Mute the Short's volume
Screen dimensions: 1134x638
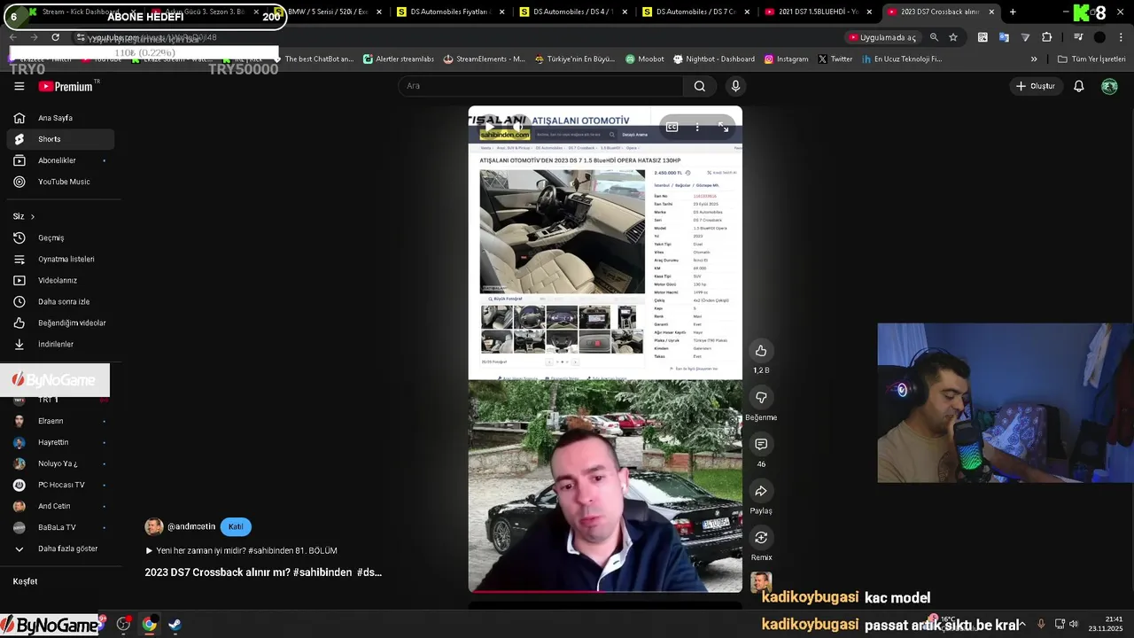click(x=520, y=128)
